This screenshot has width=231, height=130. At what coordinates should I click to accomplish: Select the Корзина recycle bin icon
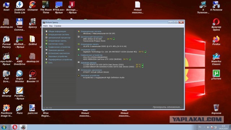(216, 109)
